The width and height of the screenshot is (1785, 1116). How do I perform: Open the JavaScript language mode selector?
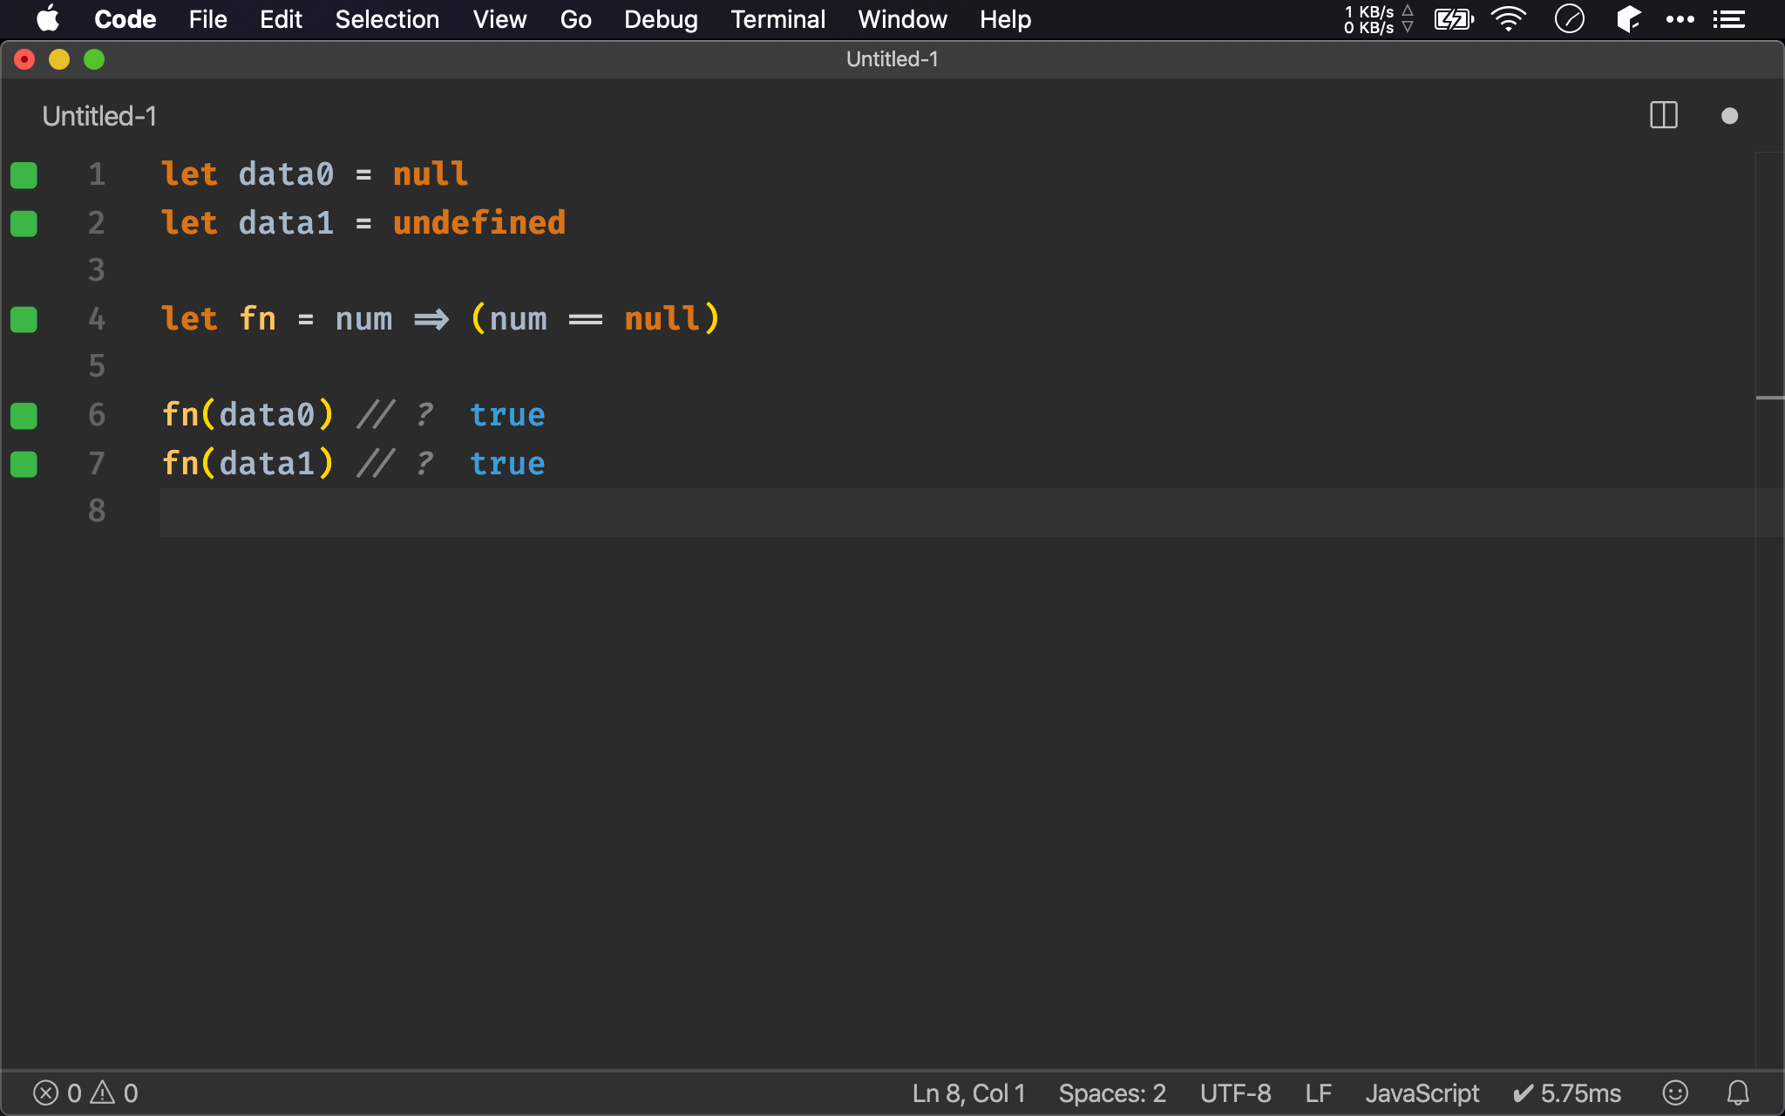pyautogui.click(x=1422, y=1092)
